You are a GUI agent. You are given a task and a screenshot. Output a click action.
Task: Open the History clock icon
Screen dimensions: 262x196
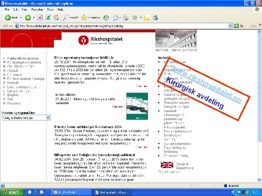106,17
